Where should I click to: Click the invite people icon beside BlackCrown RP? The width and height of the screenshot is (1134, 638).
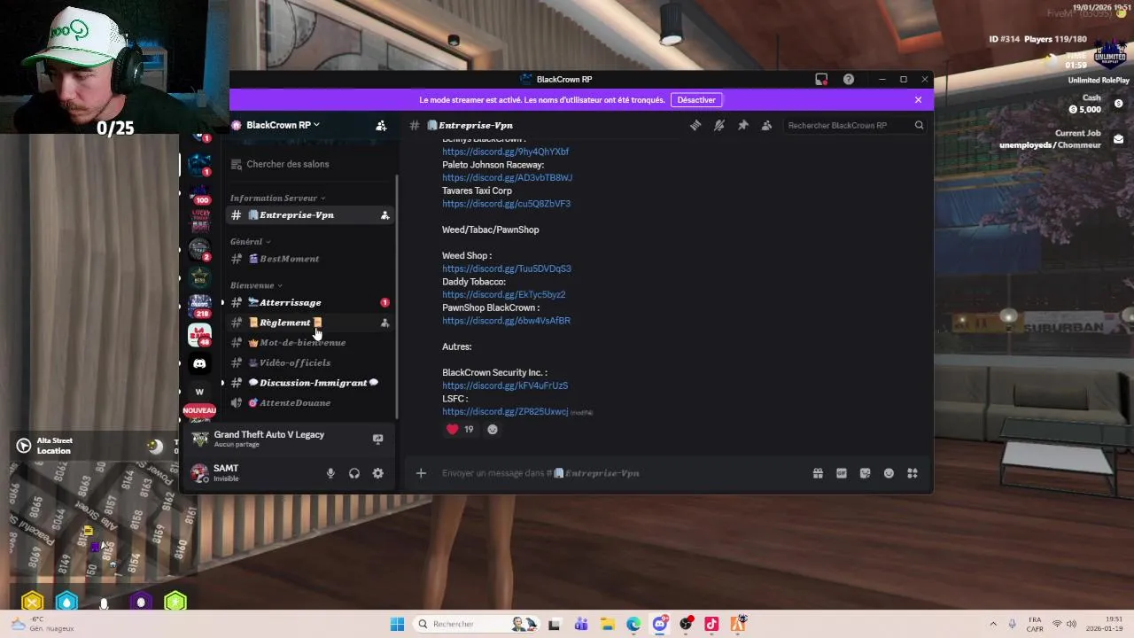coord(381,126)
